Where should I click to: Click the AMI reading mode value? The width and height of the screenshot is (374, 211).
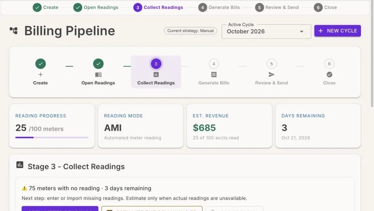click(x=113, y=128)
